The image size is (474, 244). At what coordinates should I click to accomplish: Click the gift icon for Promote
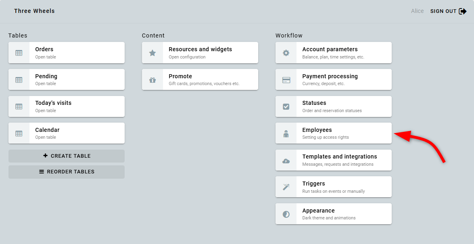pyautogui.click(x=152, y=80)
